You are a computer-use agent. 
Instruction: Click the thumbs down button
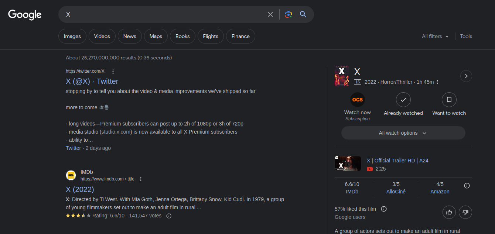(465, 212)
